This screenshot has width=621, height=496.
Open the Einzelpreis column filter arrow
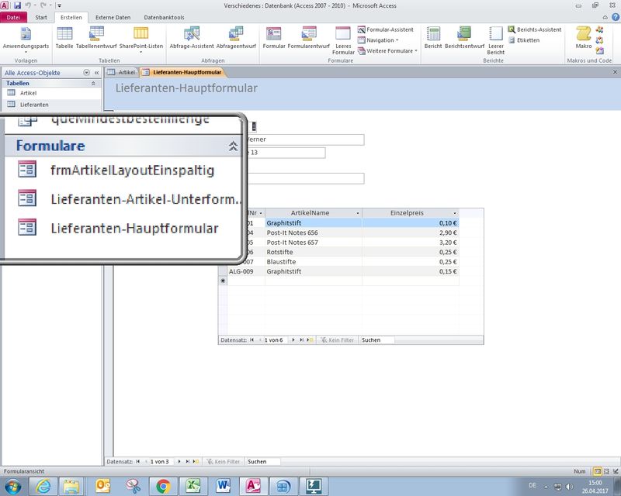point(453,212)
